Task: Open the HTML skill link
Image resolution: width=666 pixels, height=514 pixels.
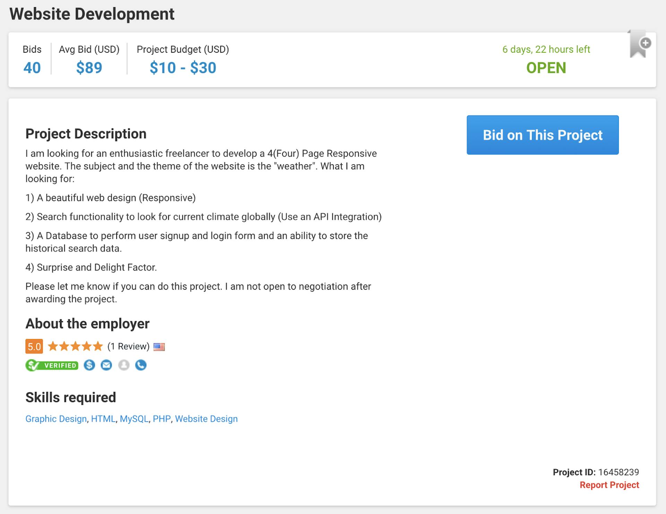Action: (x=103, y=419)
